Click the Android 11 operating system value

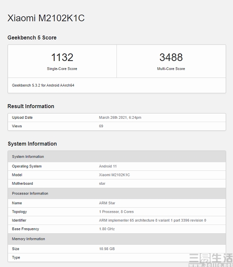tap(108, 166)
